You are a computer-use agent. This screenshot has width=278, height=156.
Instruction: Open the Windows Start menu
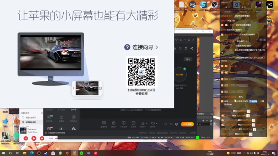coord(3,153)
